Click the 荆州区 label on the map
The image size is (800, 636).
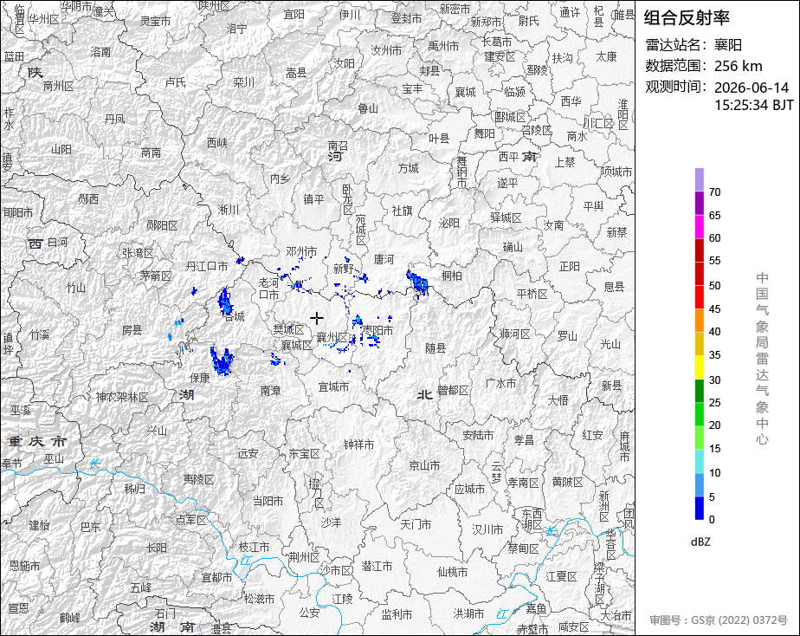tap(305, 557)
